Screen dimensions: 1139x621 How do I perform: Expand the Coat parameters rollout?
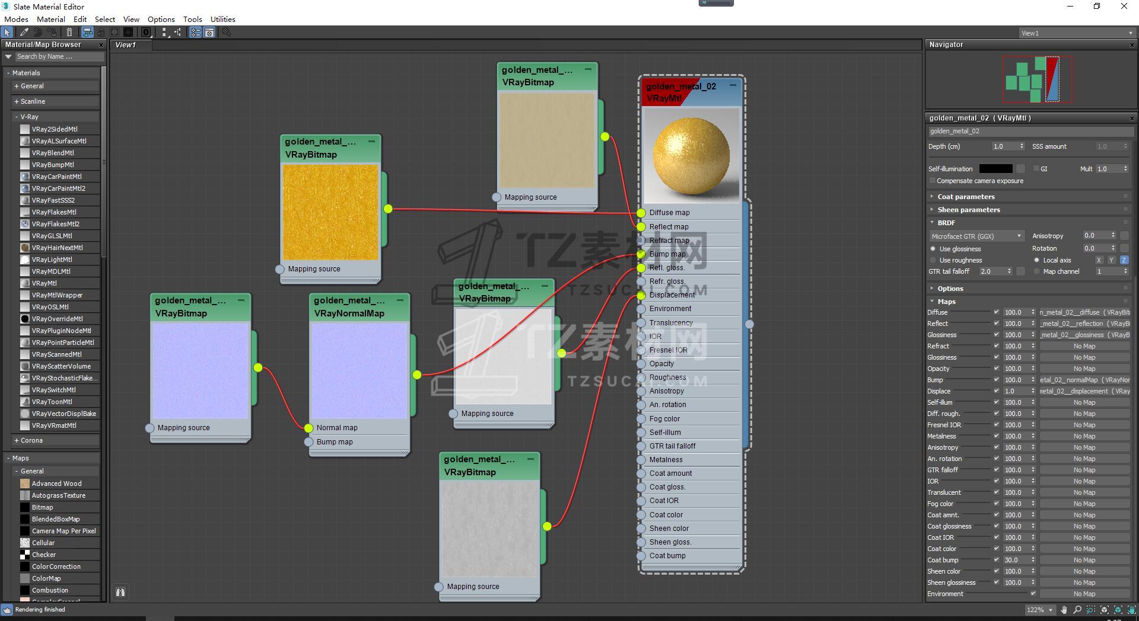point(966,197)
